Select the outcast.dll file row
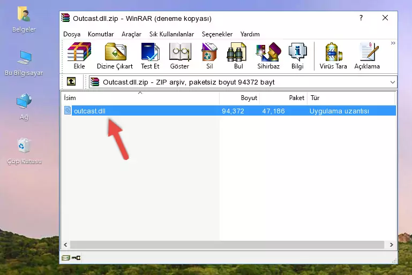Screen dimensions: 412x275 tap(229, 111)
